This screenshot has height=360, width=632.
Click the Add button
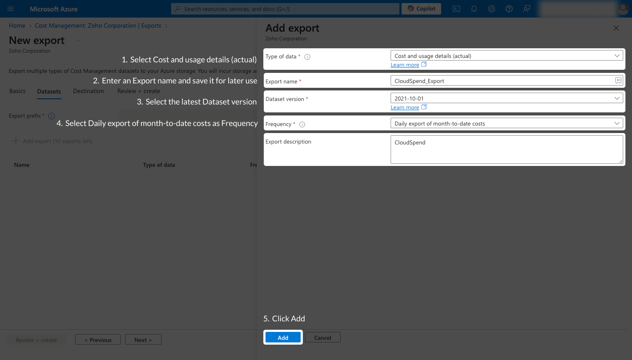[x=283, y=337]
